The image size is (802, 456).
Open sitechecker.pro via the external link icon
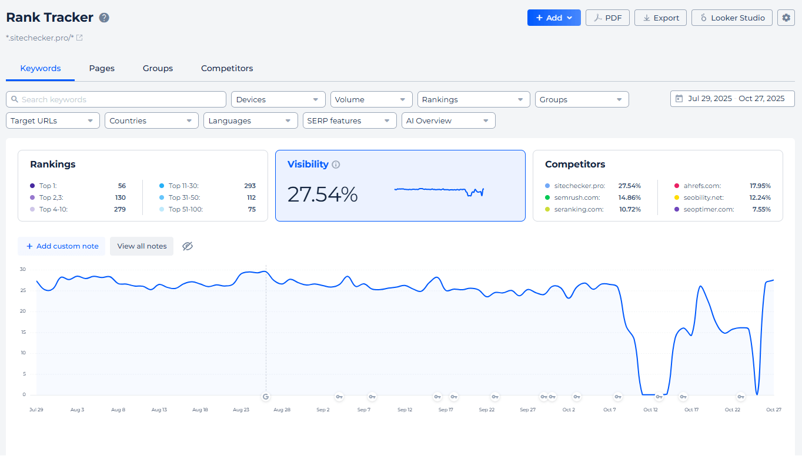click(81, 38)
